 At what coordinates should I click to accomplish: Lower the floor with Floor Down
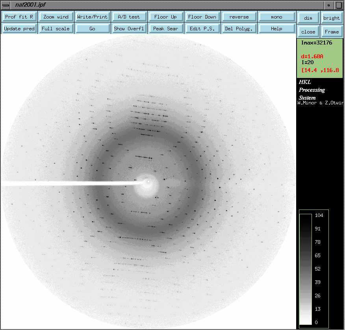point(202,17)
